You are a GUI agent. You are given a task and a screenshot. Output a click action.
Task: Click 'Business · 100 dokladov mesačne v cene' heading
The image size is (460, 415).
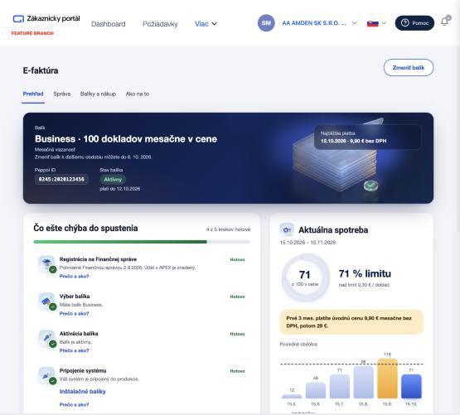[x=126, y=138]
